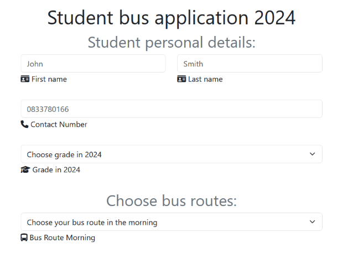
Task: Focus the First name field containing John
Action: 93,64
